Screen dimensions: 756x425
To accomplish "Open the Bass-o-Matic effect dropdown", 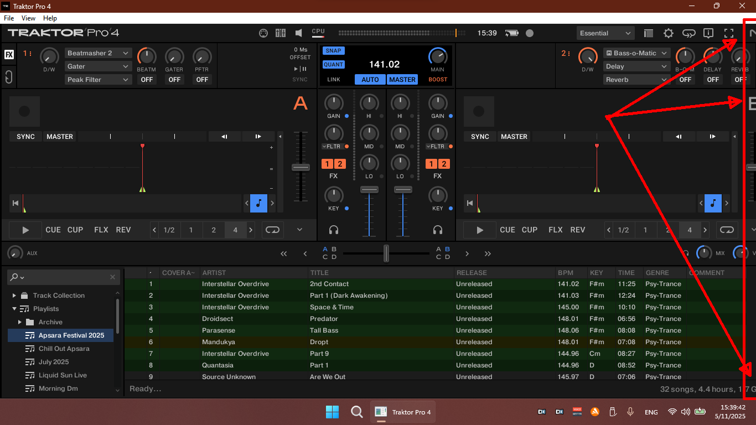I will (636, 53).
